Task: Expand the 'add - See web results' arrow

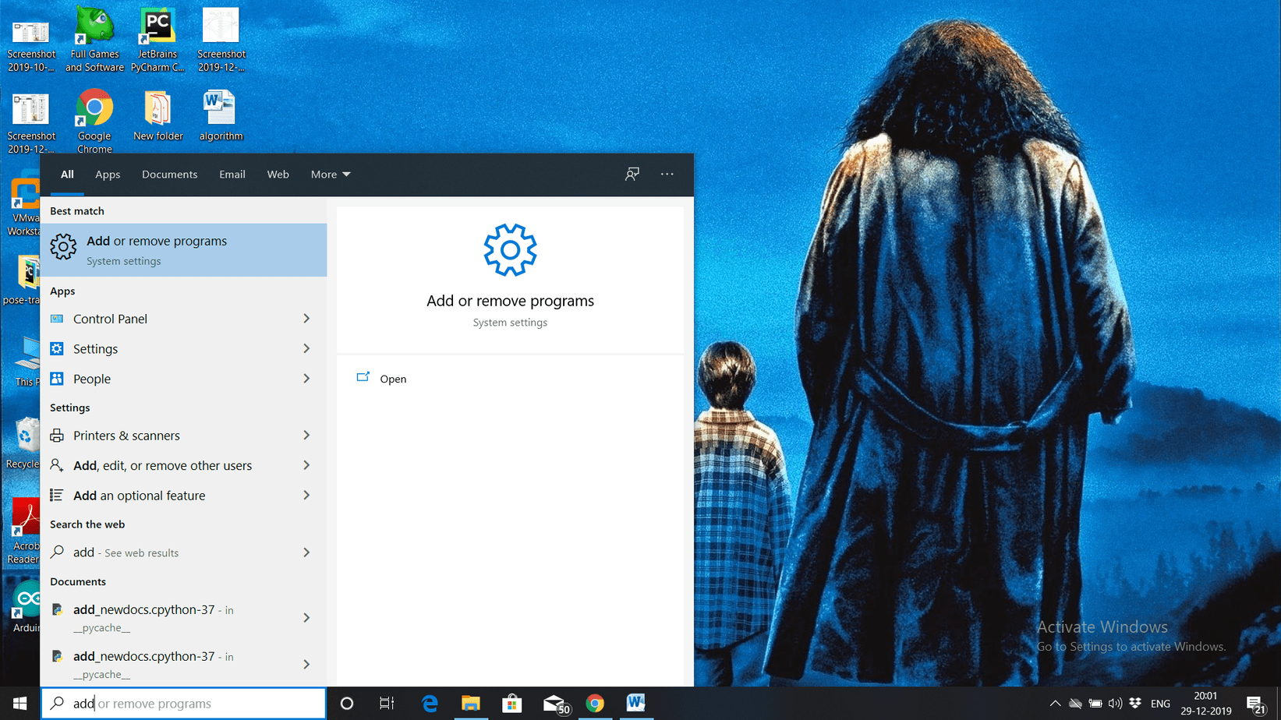Action: click(x=306, y=552)
